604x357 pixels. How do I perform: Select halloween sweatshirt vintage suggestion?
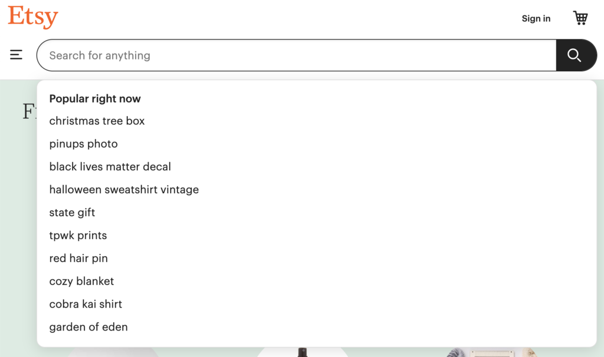[124, 190]
